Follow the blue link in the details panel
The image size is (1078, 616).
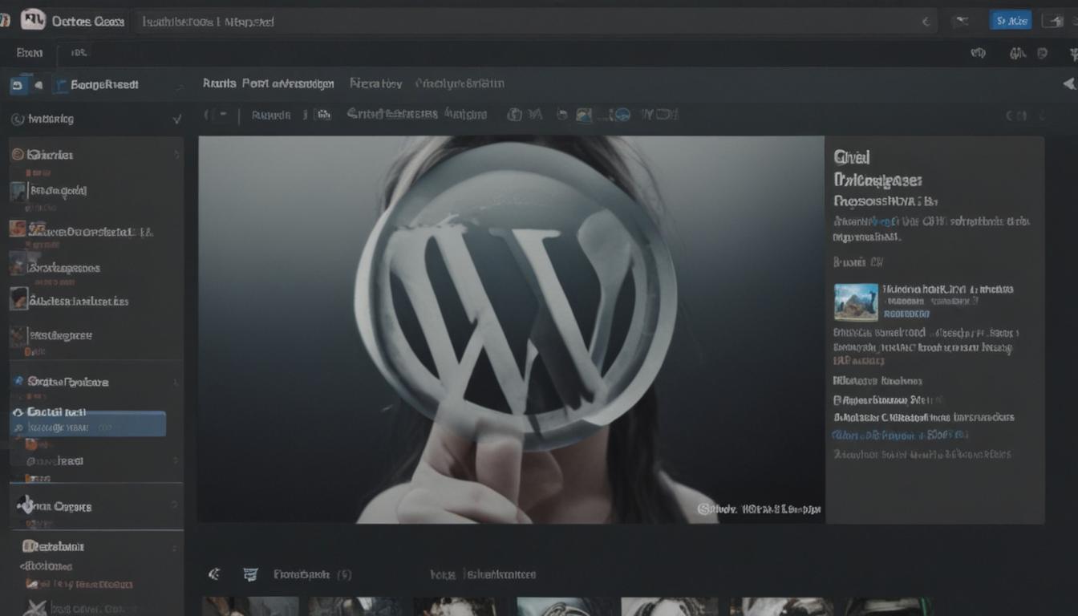899,435
